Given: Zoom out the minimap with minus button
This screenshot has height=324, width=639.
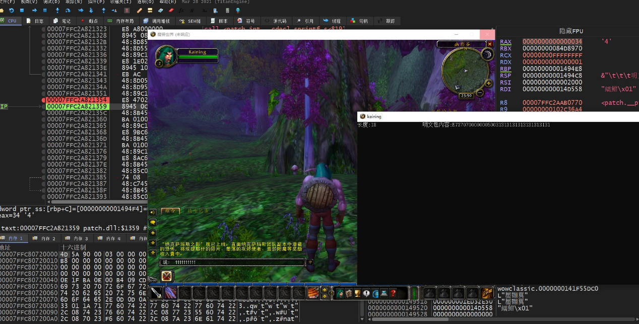Looking at the screenshot, I should 480,93.
